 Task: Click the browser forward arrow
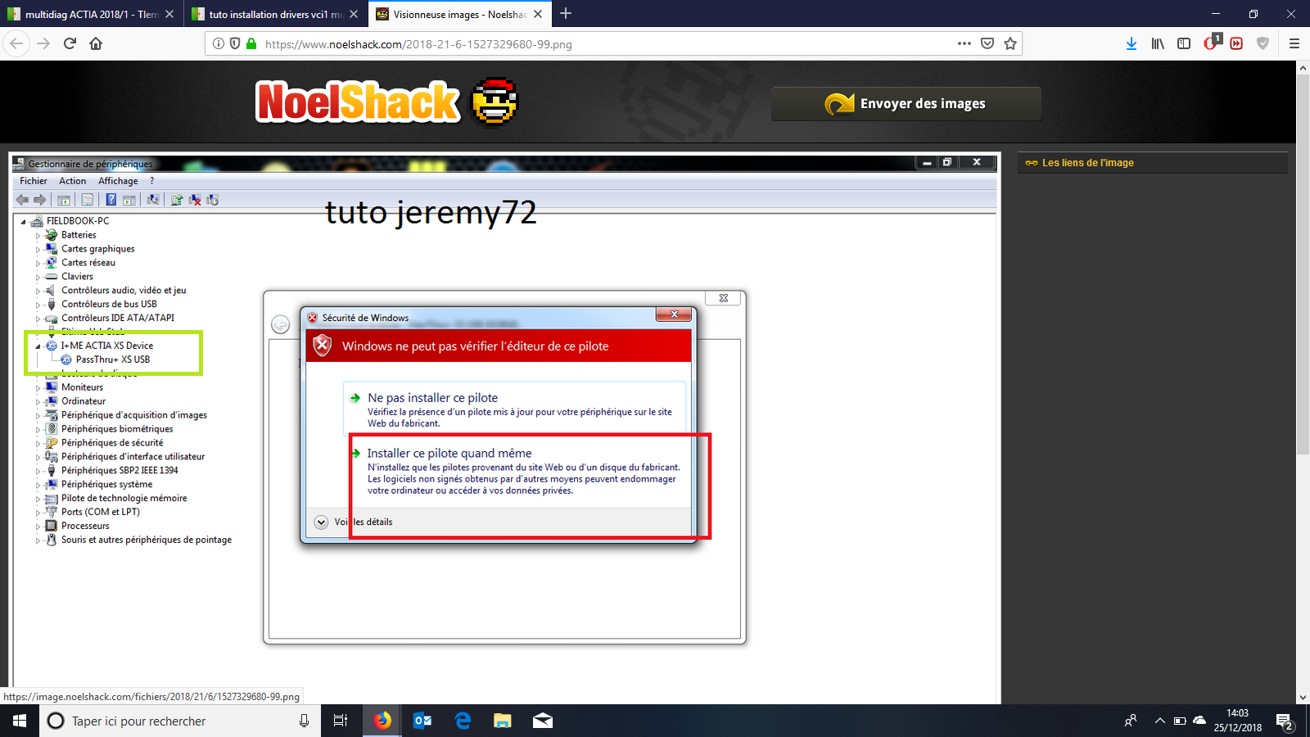[x=44, y=43]
